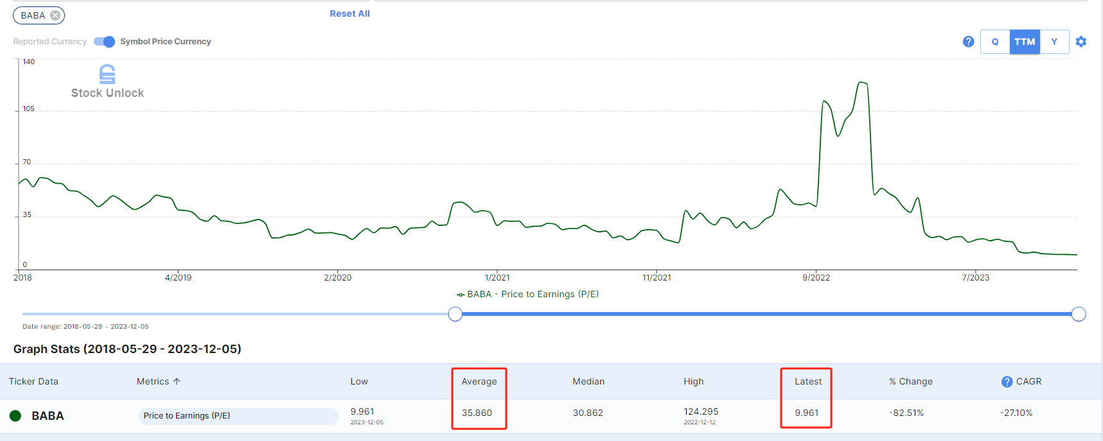Click the Stock Unlock logo

click(107, 82)
